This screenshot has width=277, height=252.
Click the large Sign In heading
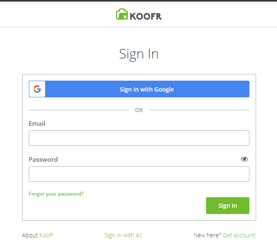(139, 54)
